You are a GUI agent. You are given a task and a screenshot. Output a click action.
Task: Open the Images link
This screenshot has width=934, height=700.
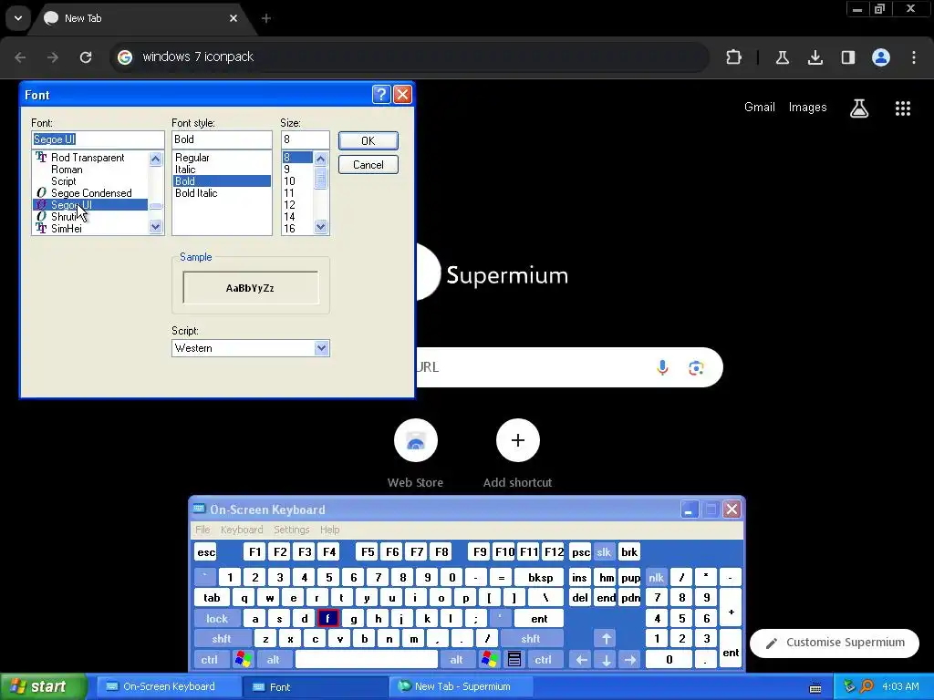click(807, 108)
